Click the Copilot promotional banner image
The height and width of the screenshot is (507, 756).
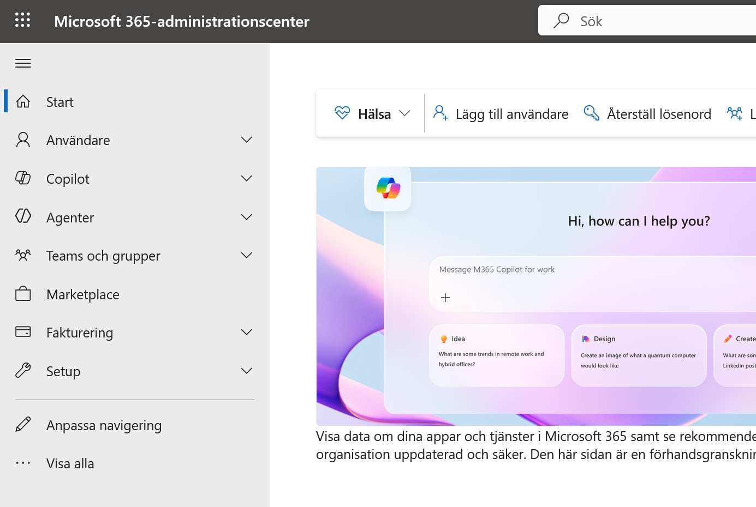(x=536, y=296)
